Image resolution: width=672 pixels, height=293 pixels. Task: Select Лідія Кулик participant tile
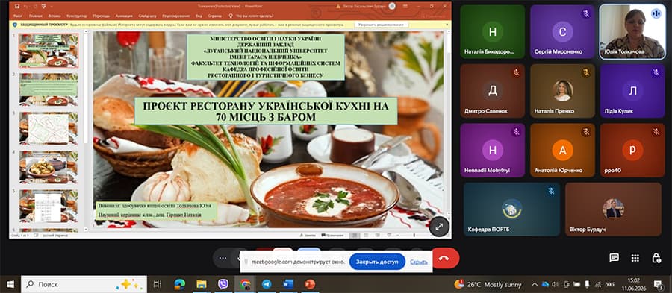click(632, 91)
